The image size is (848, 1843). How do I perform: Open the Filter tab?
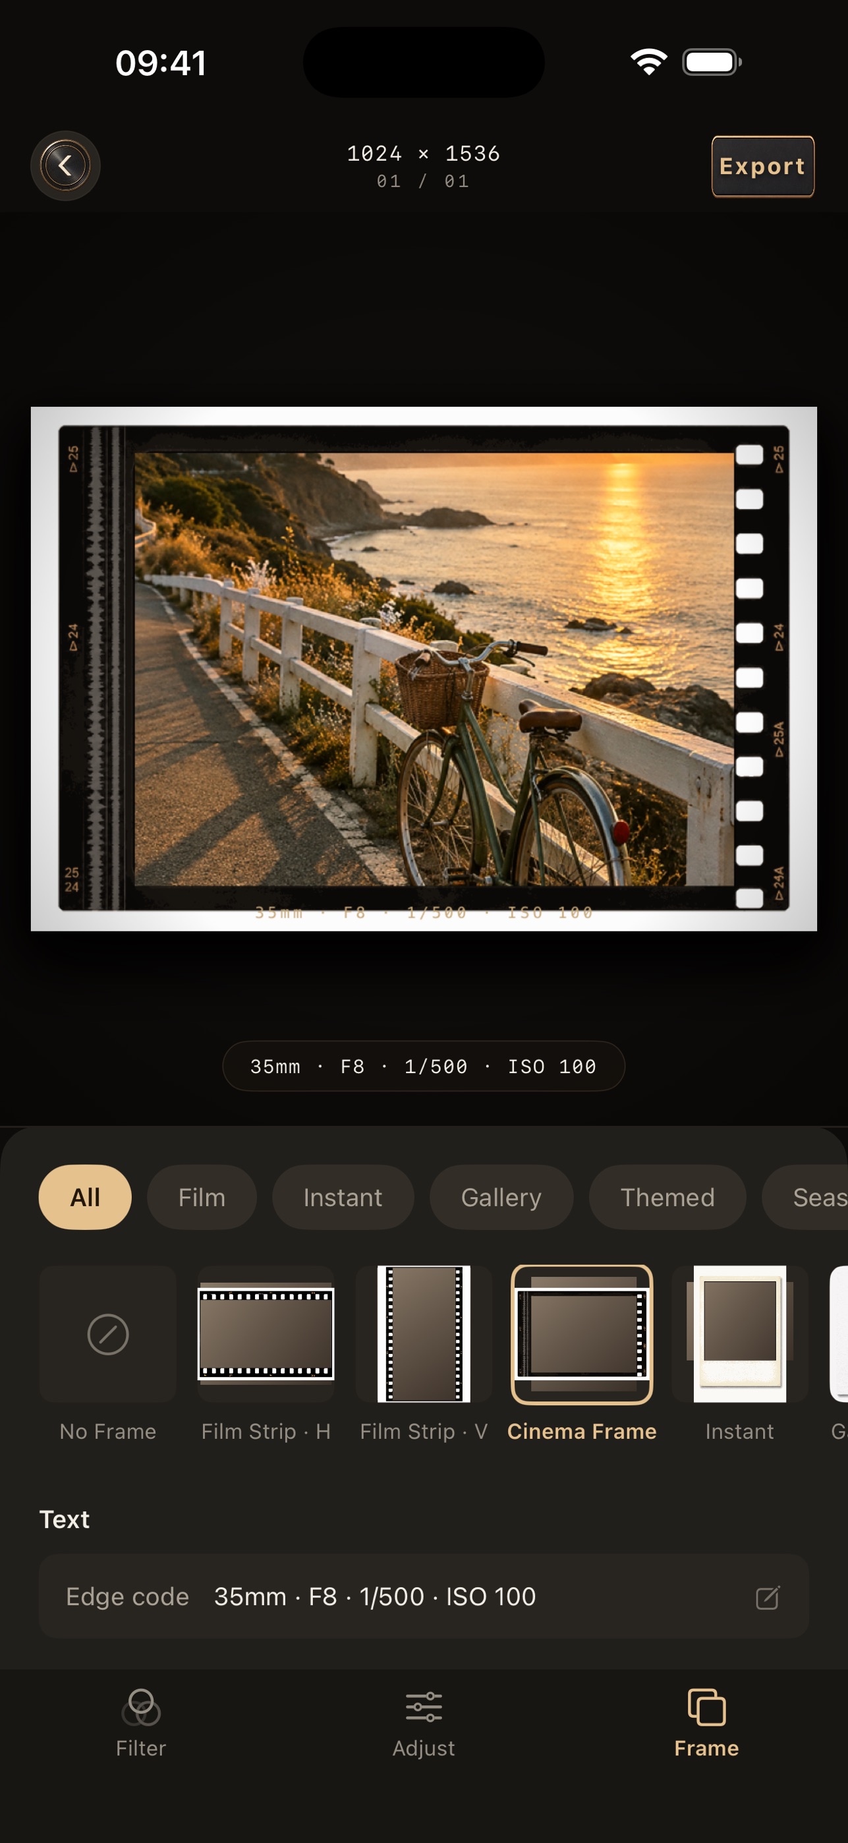tap(141, 1723)
